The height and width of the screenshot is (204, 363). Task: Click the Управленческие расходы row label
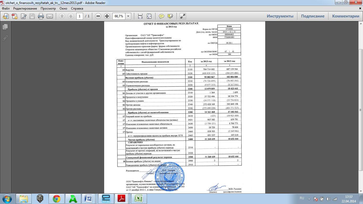point(138,85)
